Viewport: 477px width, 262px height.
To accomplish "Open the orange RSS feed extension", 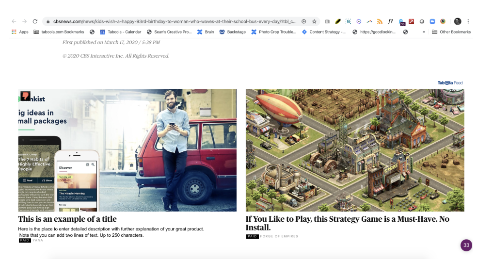I will 380,21.
